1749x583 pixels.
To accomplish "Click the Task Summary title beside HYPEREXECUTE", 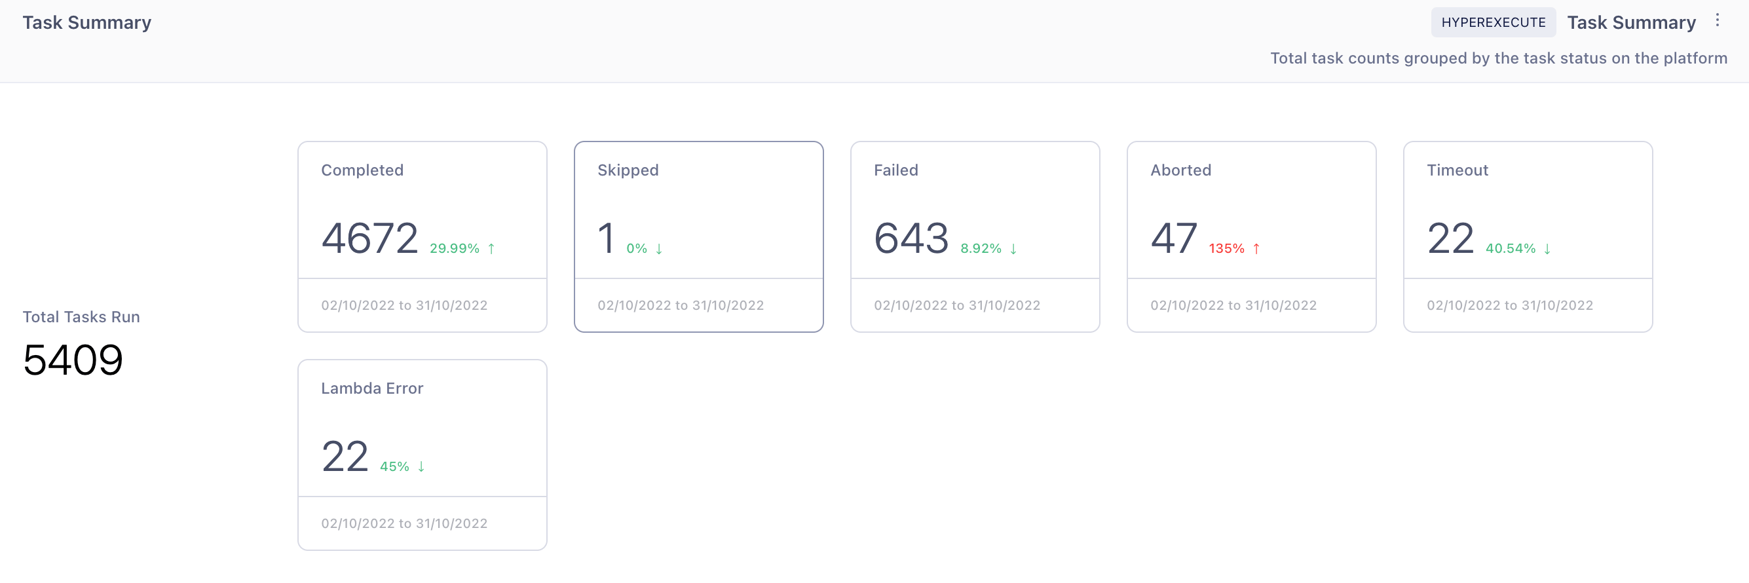I will (x=1631, y=22).
